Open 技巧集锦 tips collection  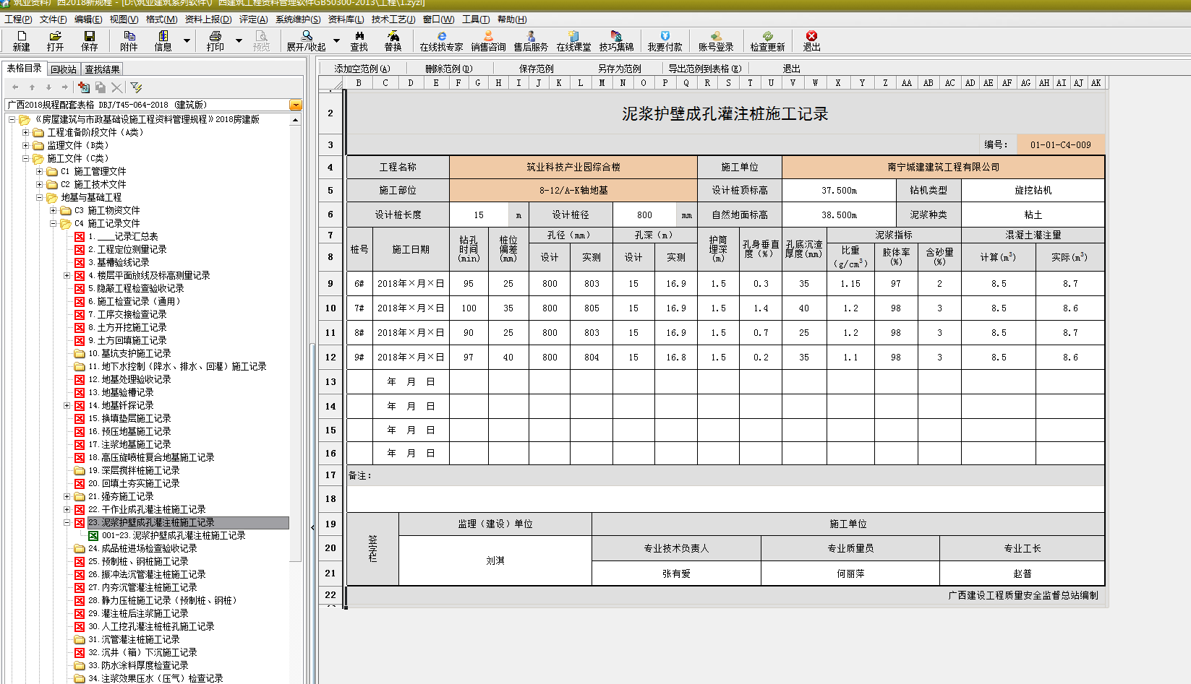point(616,40)
